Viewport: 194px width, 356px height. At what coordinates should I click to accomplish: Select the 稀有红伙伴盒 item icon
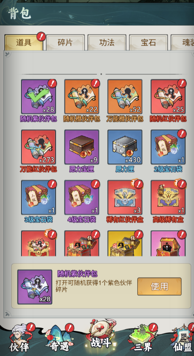[125, 197]
